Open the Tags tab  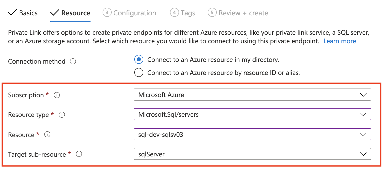[188, 13]
